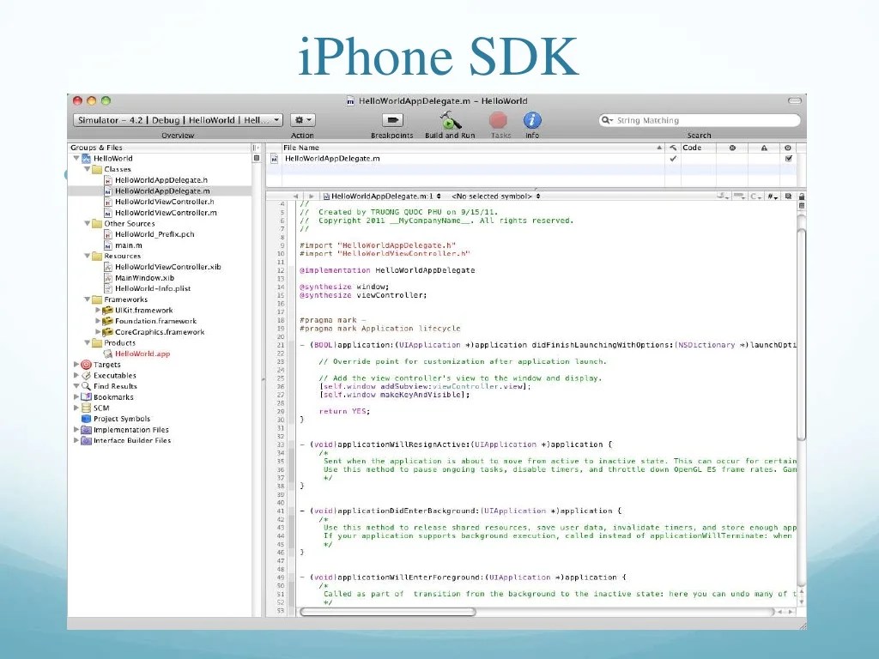Viewport: 879px width, 659px height.
Task: Select HelloWorldViewController.xib file
Action: coord(167,267)
